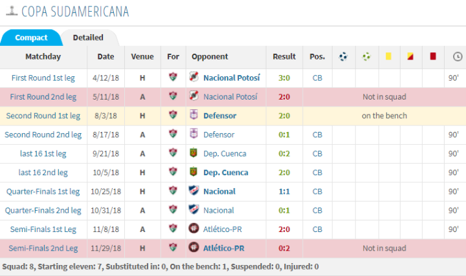Open the 3:0 result match report
Screen dimensions: 466x276
point(284,78)
